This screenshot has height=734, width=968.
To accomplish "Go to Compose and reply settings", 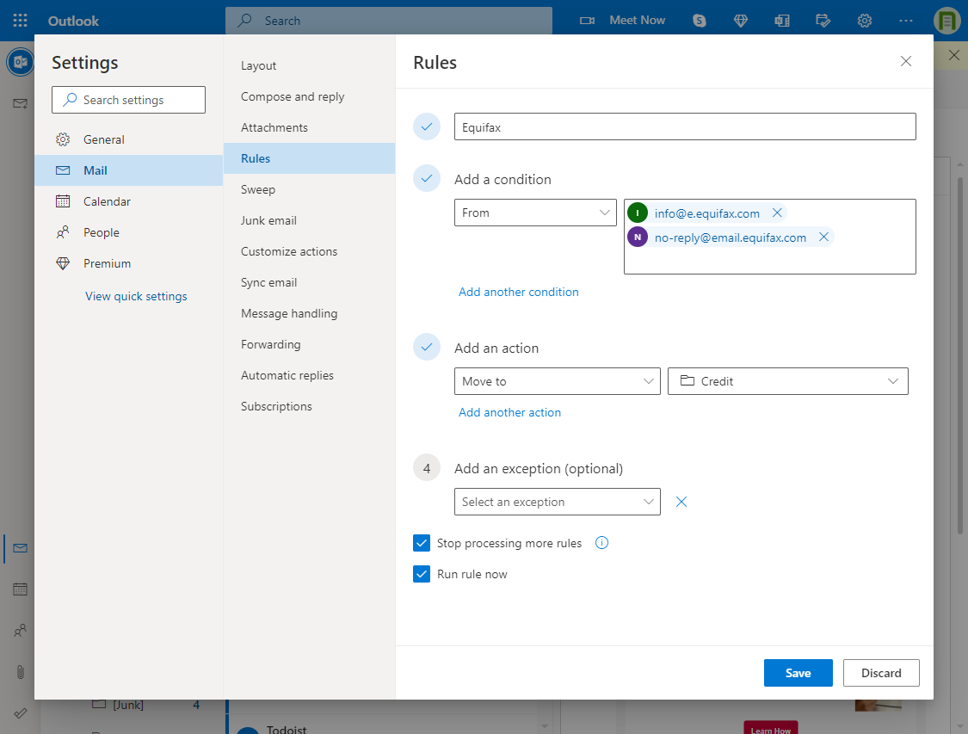I will pos(309,96).
